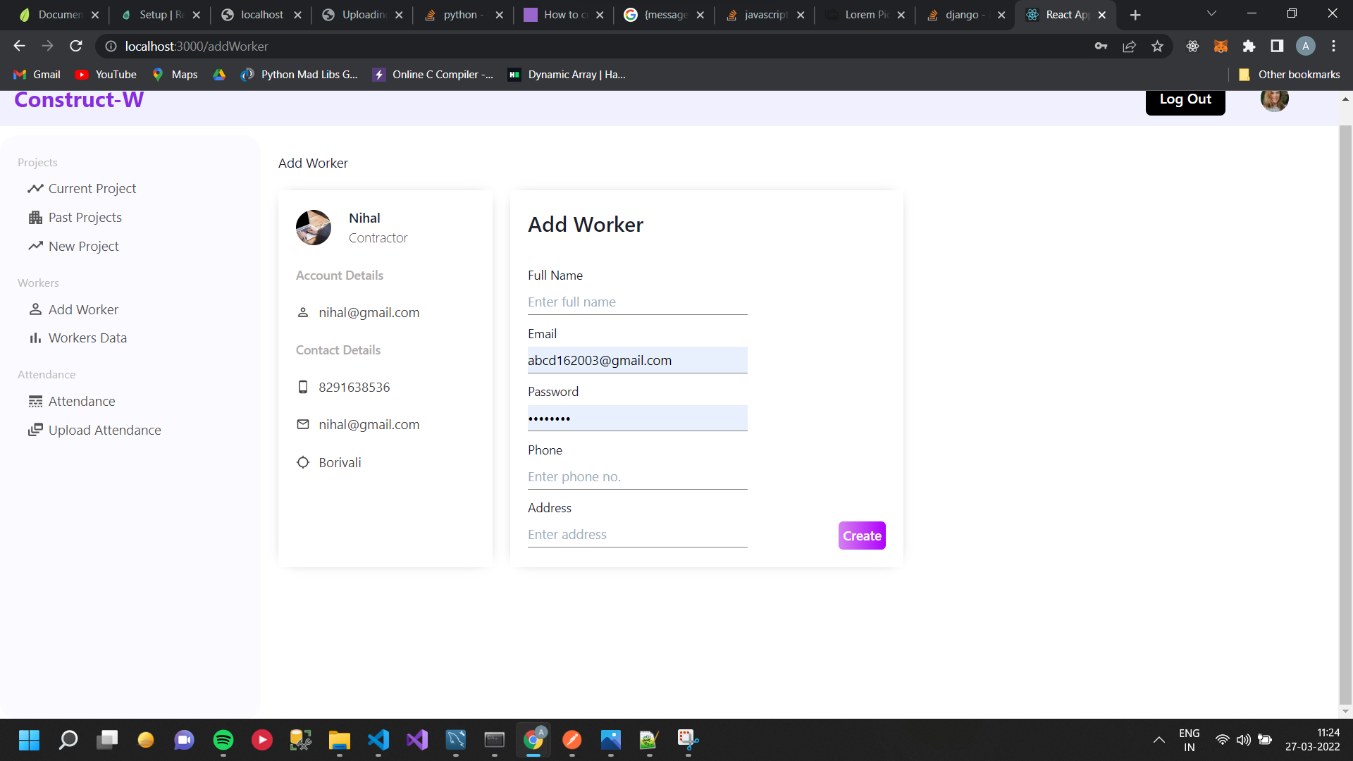Switch to the localhost browser tab
This screenshot has height=761, width=1353.
pyautogui.click(x=261, y=14)
